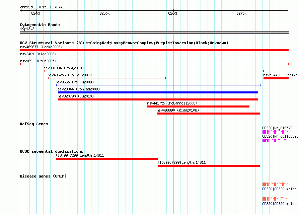Select the nsv169 (Tuzun2005) variant line
Viewport: 298px width, 214px height.
(x=154, y=64)
